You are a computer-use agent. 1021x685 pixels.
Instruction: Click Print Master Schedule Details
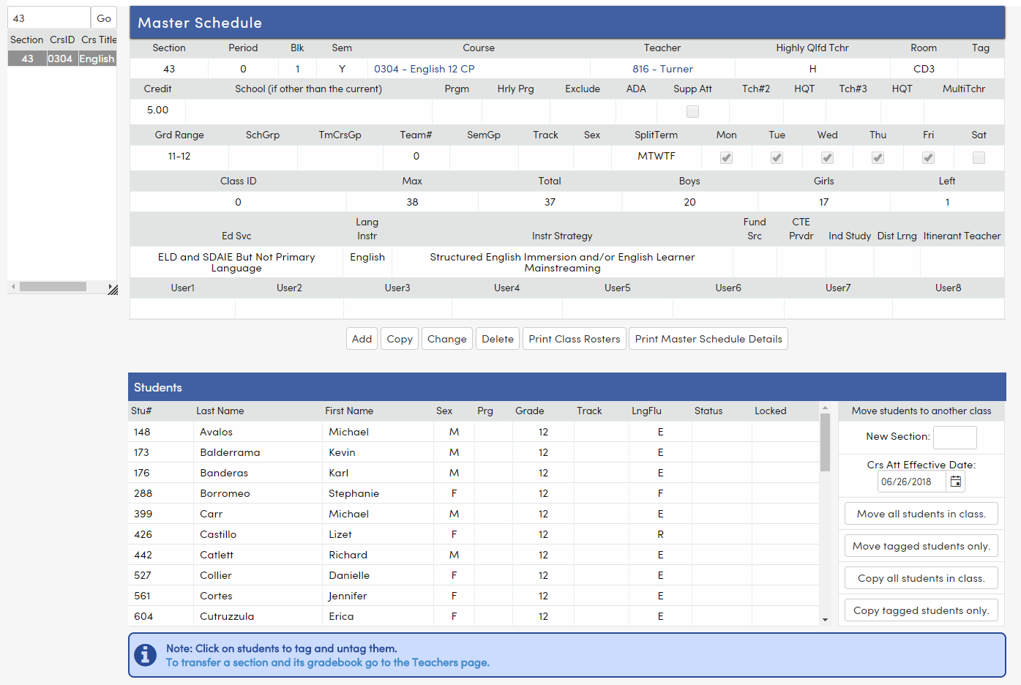pyautogui.click(x=708, y=338)
